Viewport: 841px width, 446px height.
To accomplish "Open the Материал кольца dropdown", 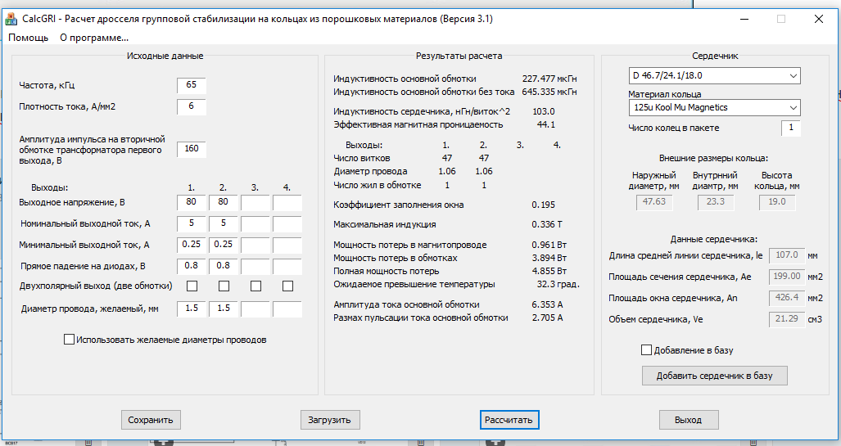I will point(714,107).
